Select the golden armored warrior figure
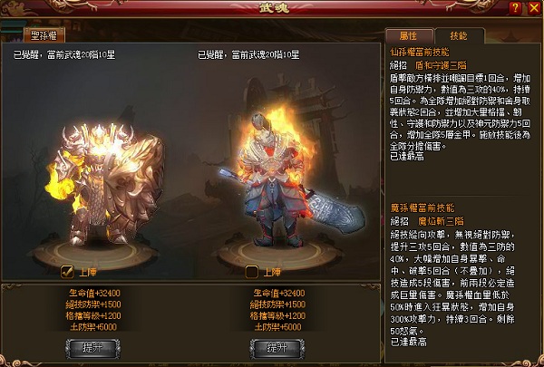 (x=106, y=184)
